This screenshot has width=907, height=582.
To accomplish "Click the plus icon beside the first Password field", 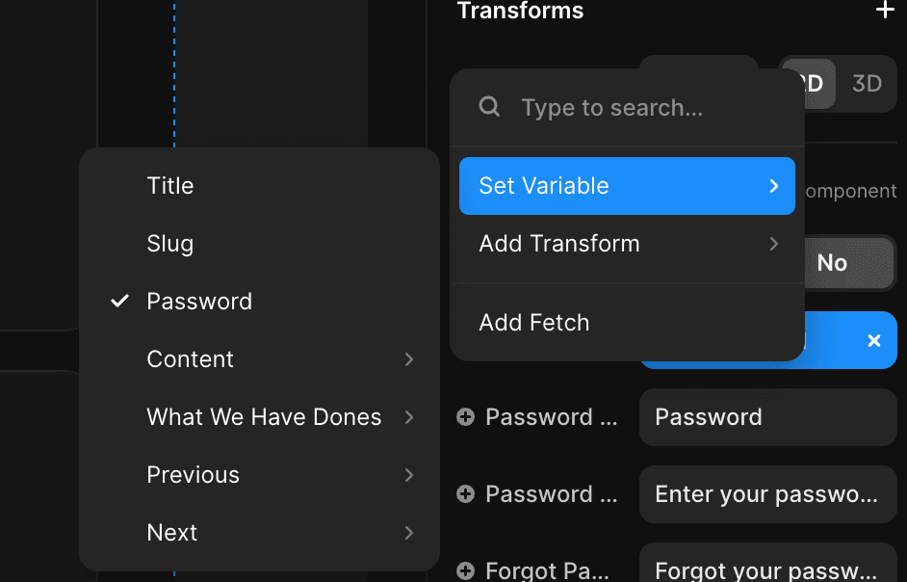I will [466, 417].
